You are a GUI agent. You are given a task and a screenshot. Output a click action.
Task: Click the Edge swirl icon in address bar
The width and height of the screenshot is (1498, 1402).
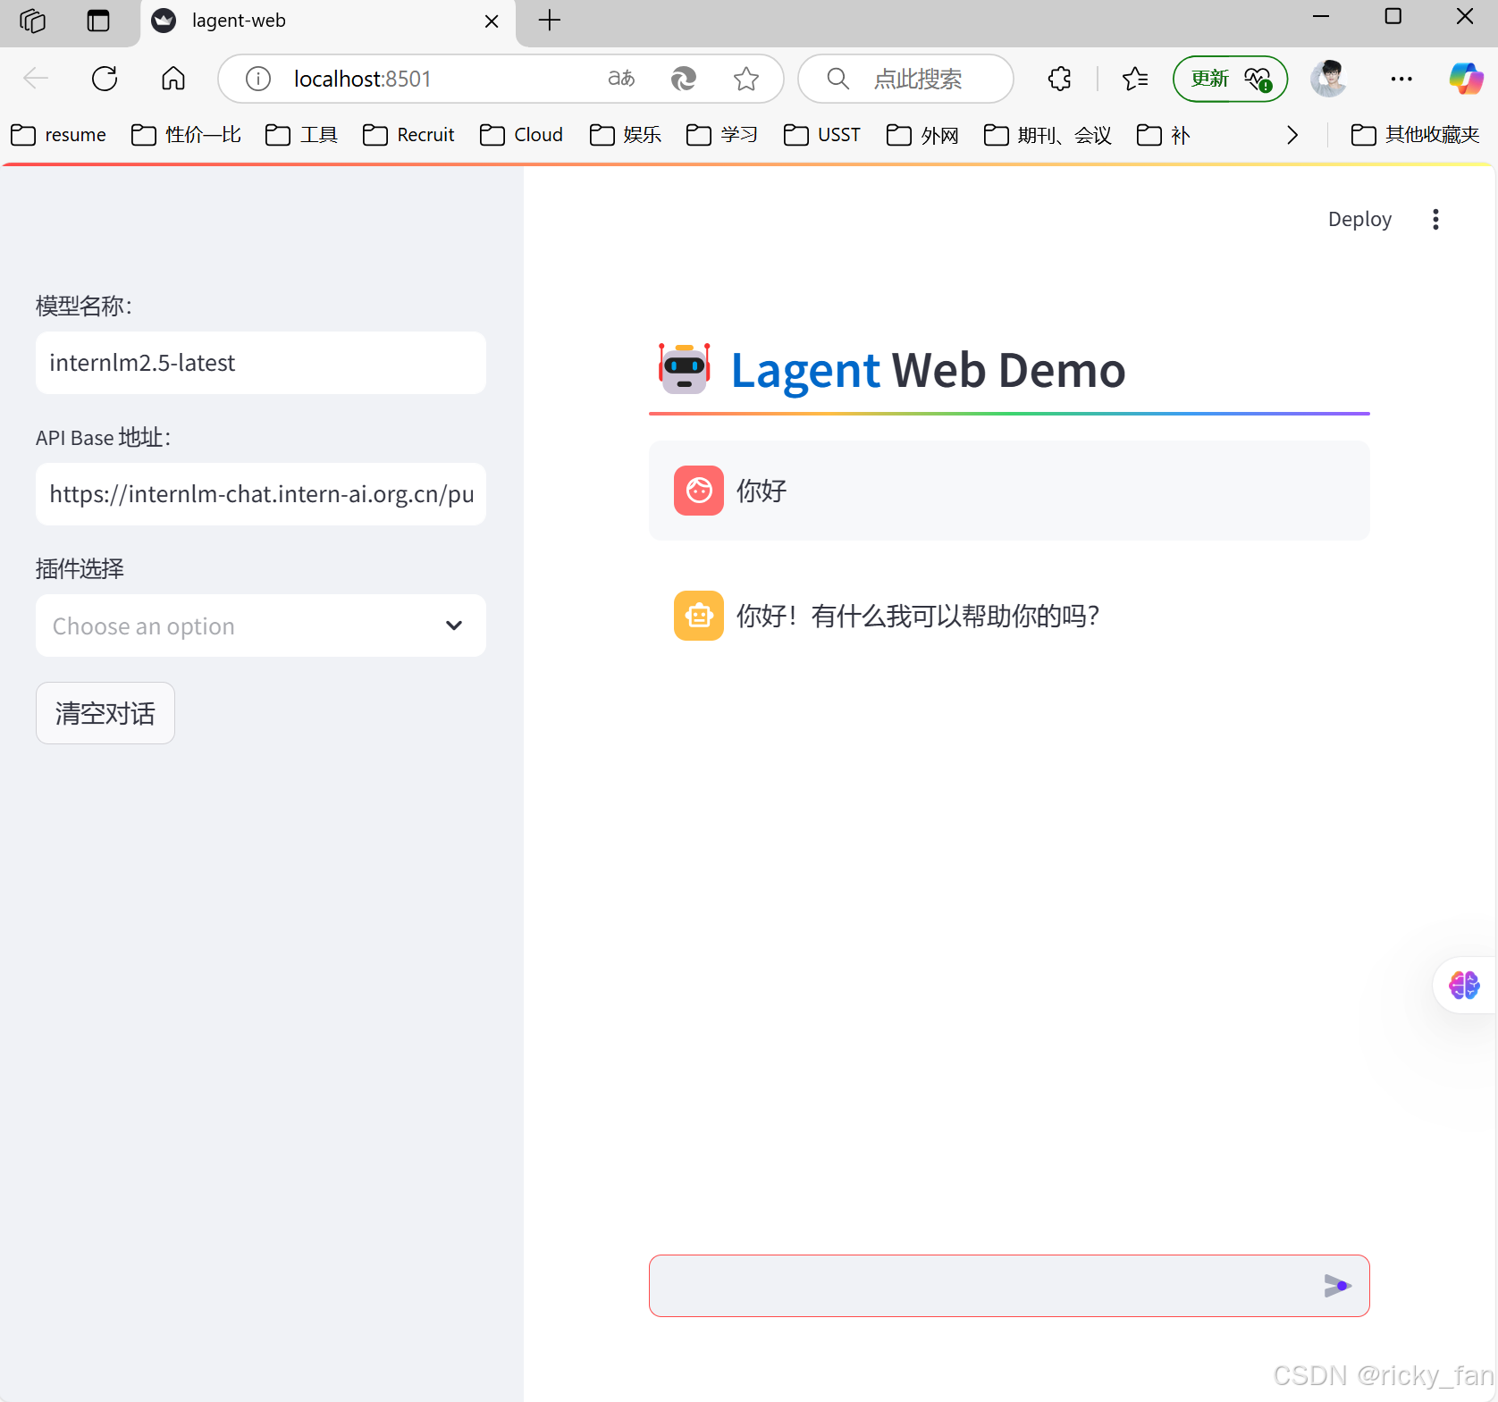pyautogui.click(x=684, y=79)
